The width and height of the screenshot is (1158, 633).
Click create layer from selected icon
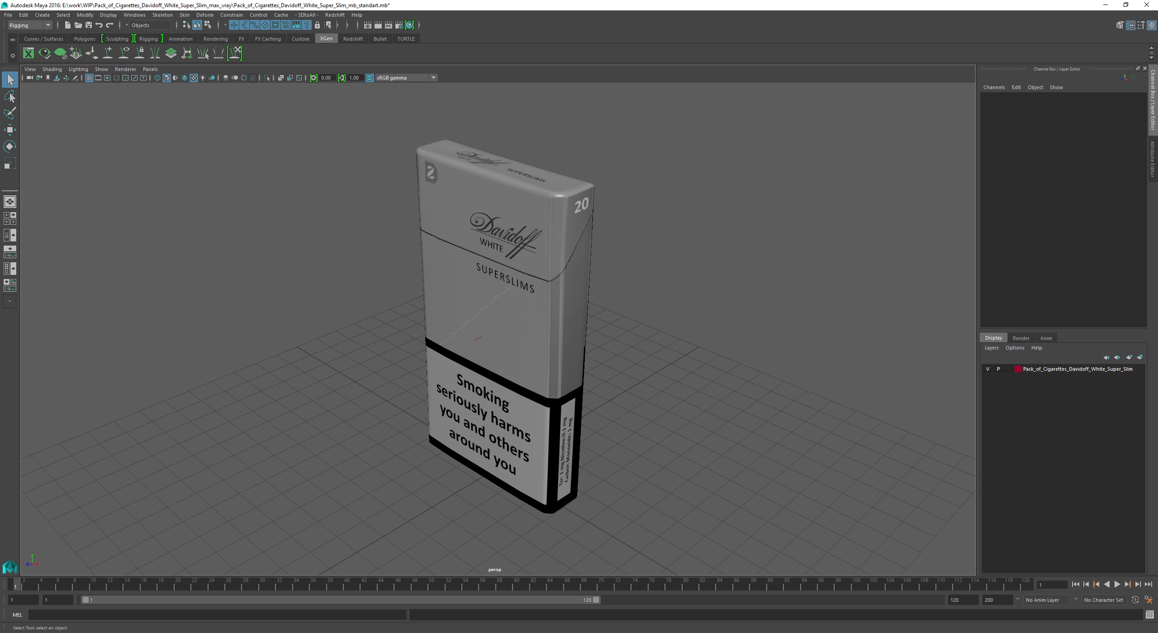click(x=1140, y=357)
